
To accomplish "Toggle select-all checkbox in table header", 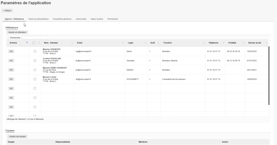I will (34, 43).
